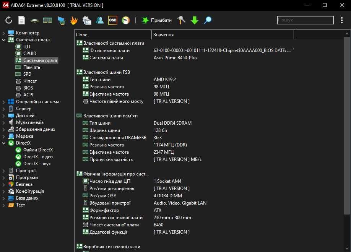Click the Поле column header
This screenshot has width=351, height=252.
pyautogui.click(x=113, y=35)
